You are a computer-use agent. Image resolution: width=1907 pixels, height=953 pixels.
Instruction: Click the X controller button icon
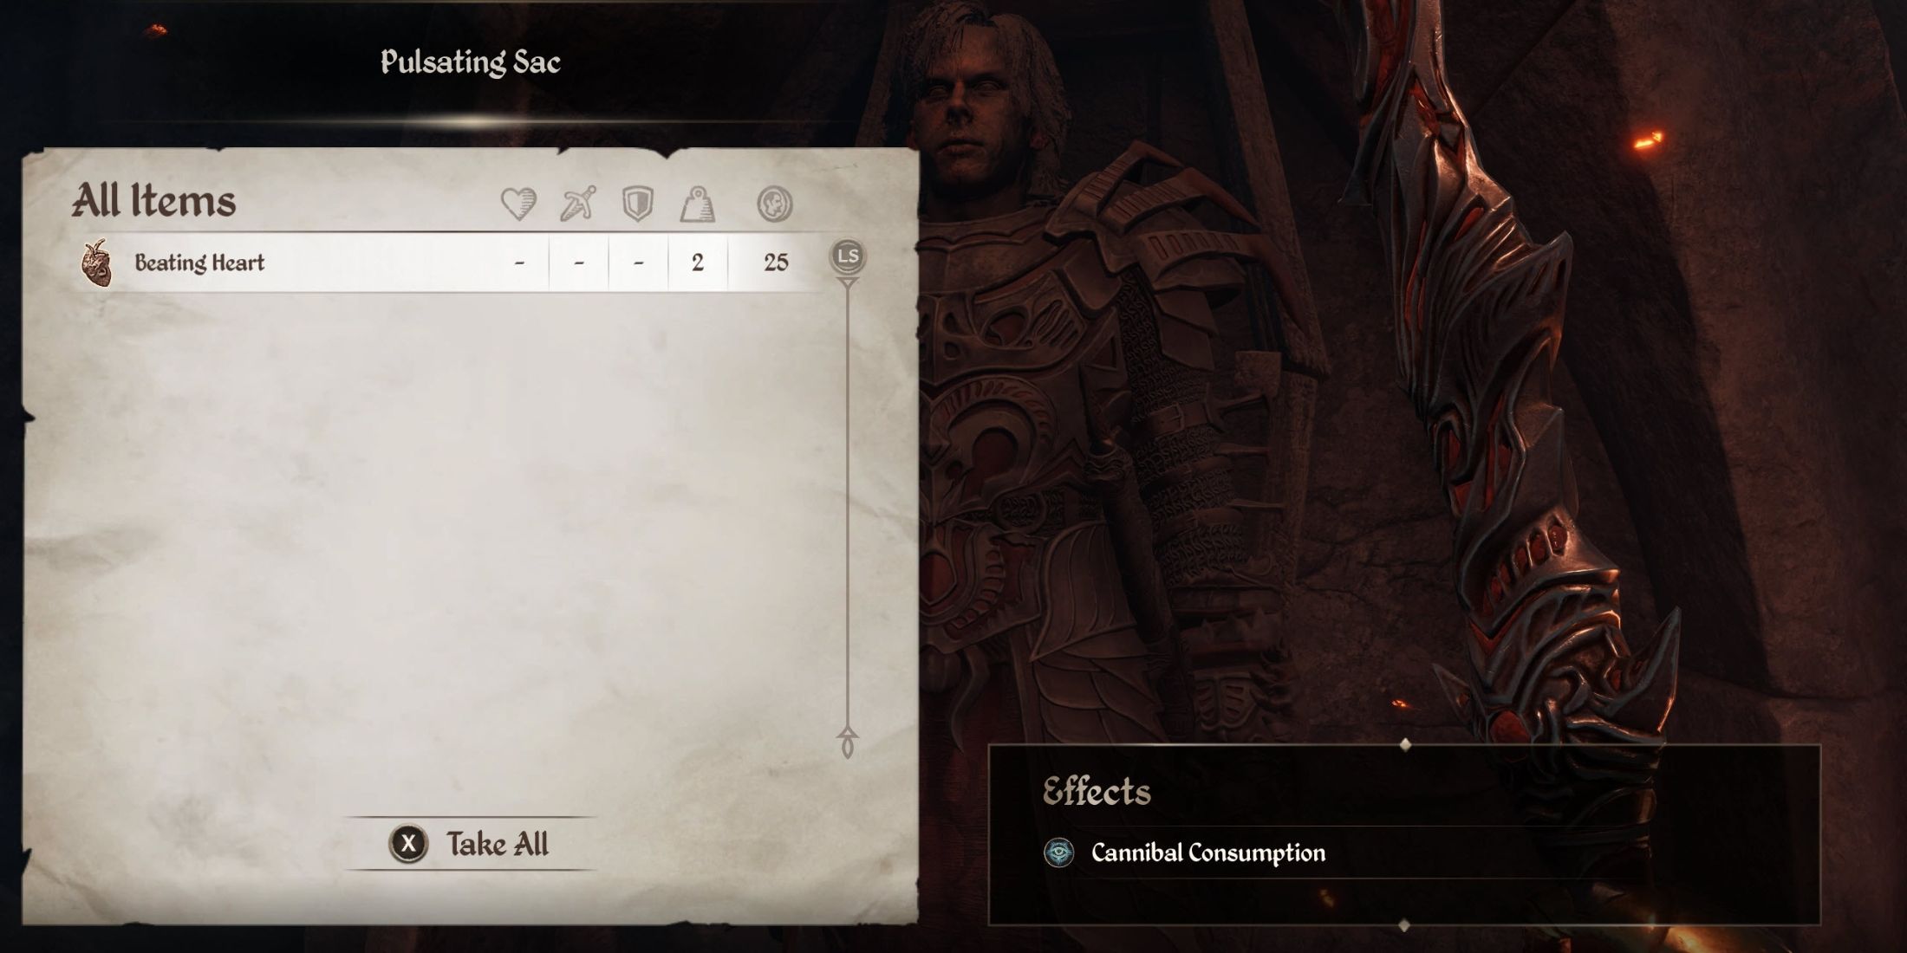(x=408, y=843)
